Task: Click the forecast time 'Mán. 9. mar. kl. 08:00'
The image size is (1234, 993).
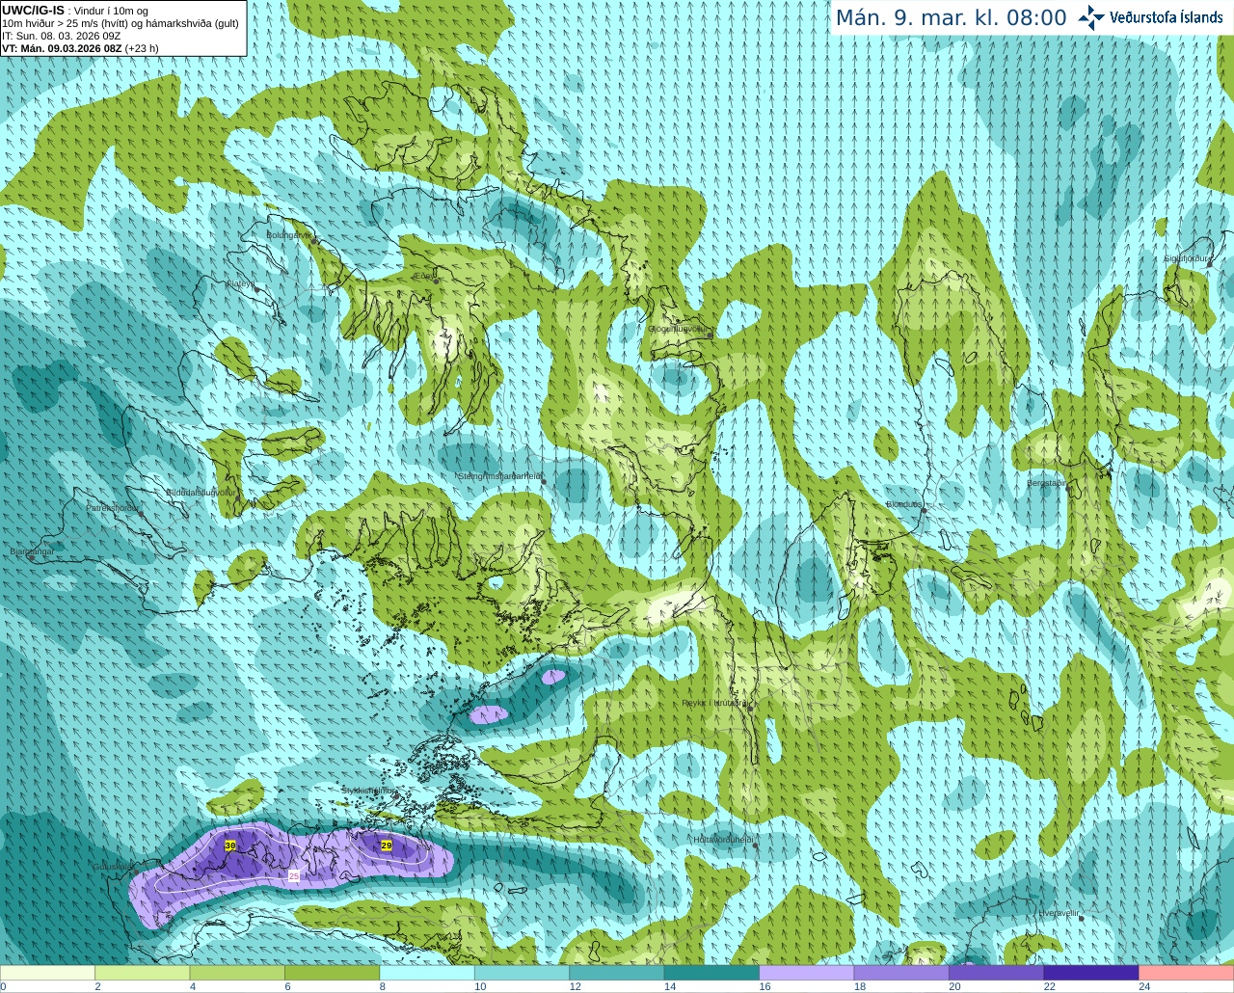Action: [x=951, y=18]
